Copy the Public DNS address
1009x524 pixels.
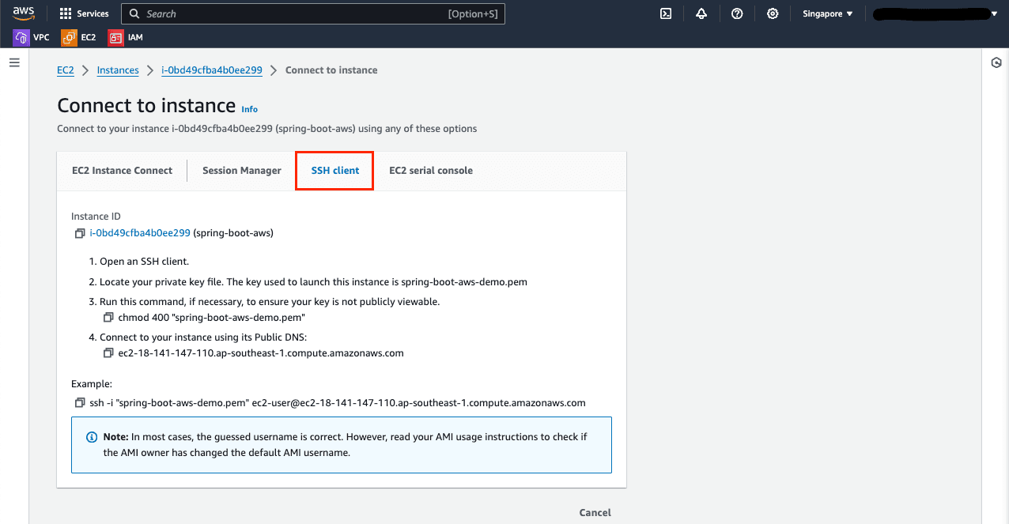[x=108, y=353]
